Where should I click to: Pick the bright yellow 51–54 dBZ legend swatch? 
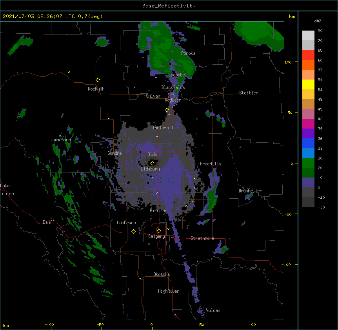pos(308,84)
